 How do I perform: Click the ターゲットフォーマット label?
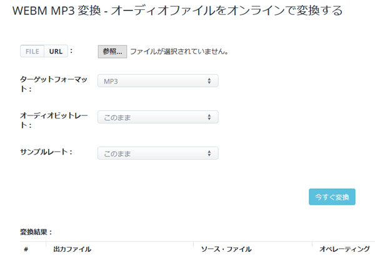(x=52, y=84)
